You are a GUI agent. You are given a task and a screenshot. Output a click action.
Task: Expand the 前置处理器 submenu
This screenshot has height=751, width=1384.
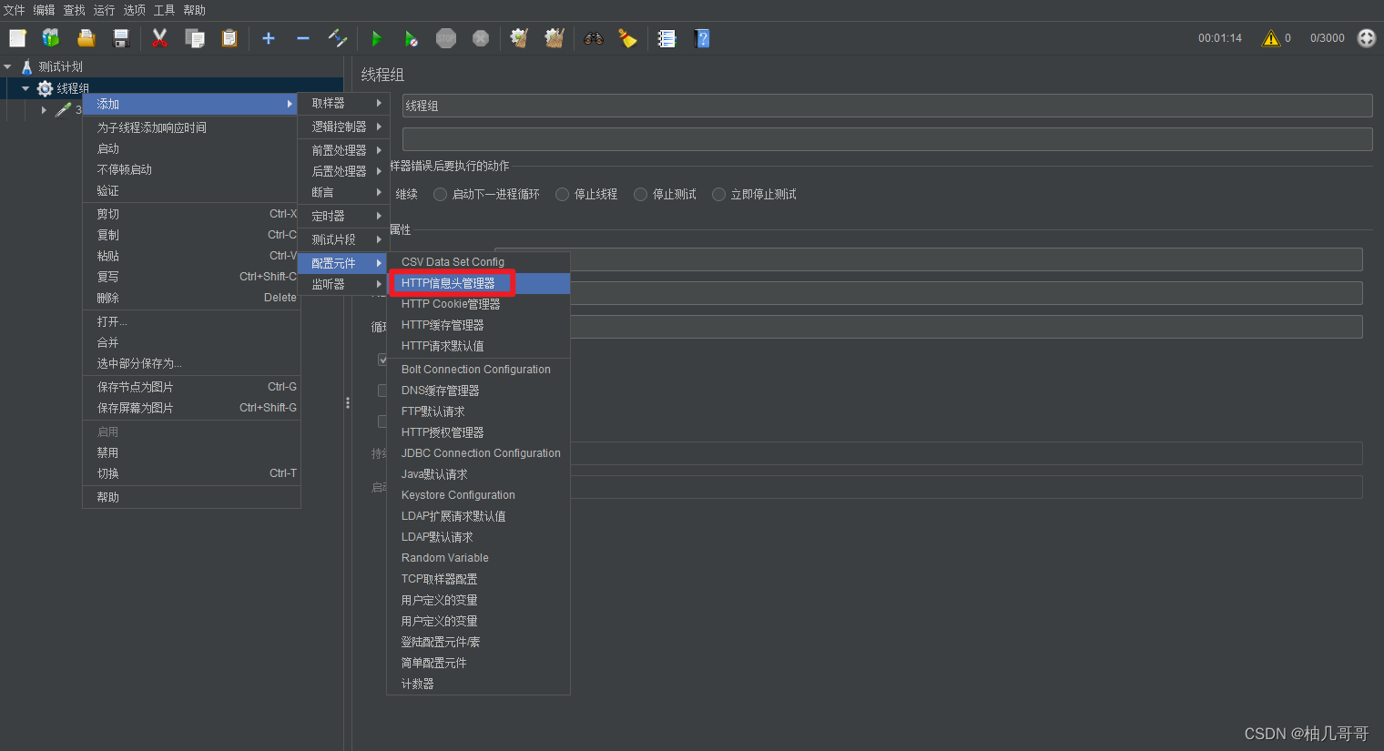[342, 150]
